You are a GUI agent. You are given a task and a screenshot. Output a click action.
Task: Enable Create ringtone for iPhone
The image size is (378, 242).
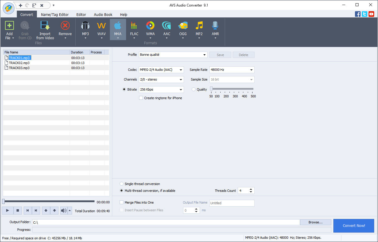141,98
